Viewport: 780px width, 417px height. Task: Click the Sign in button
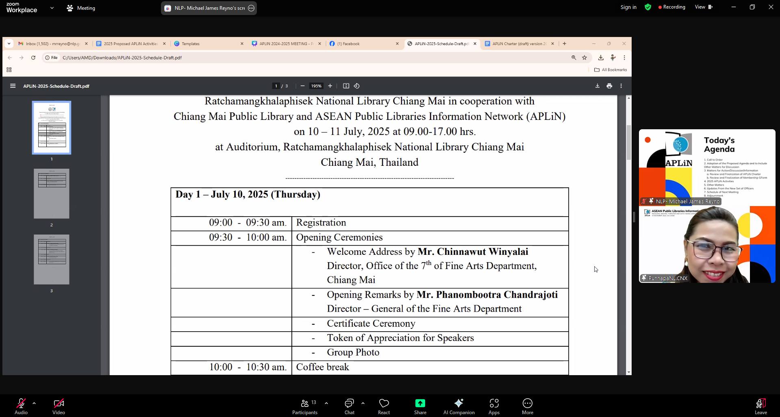click(x=628, y=7)
